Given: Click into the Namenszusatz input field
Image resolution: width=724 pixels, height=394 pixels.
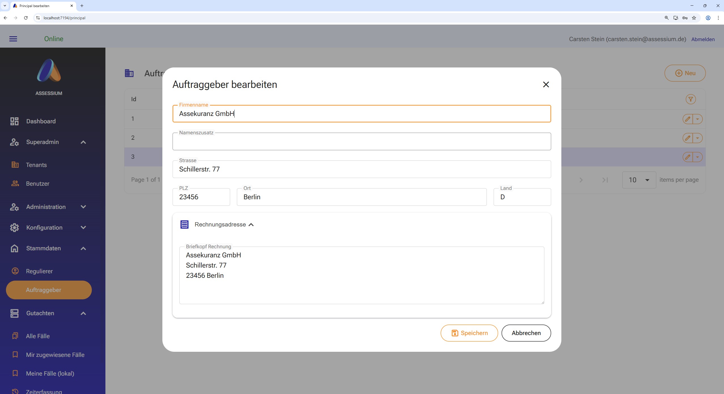Looking at the screenshot, I should (362, 142).
